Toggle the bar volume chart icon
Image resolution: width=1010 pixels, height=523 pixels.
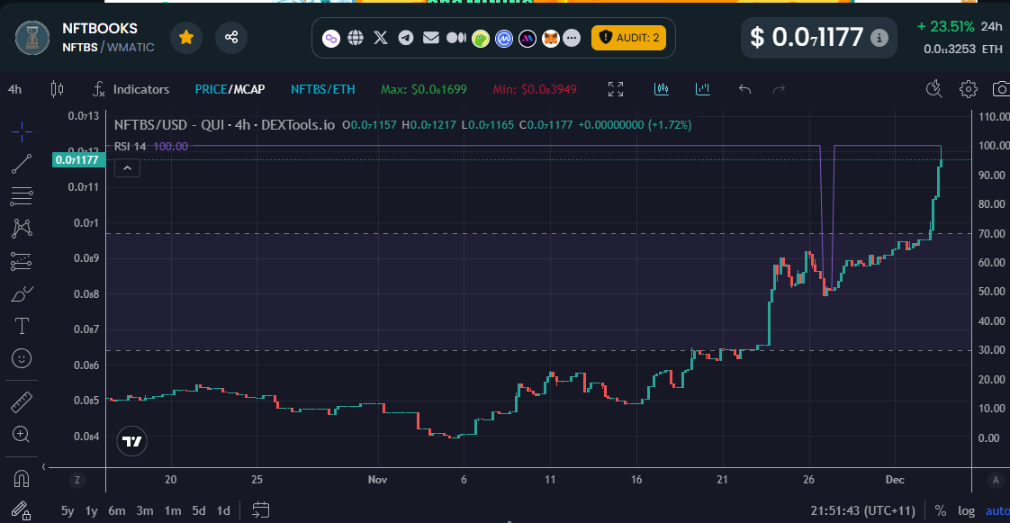pyautogui.click(x=703, y=89)
